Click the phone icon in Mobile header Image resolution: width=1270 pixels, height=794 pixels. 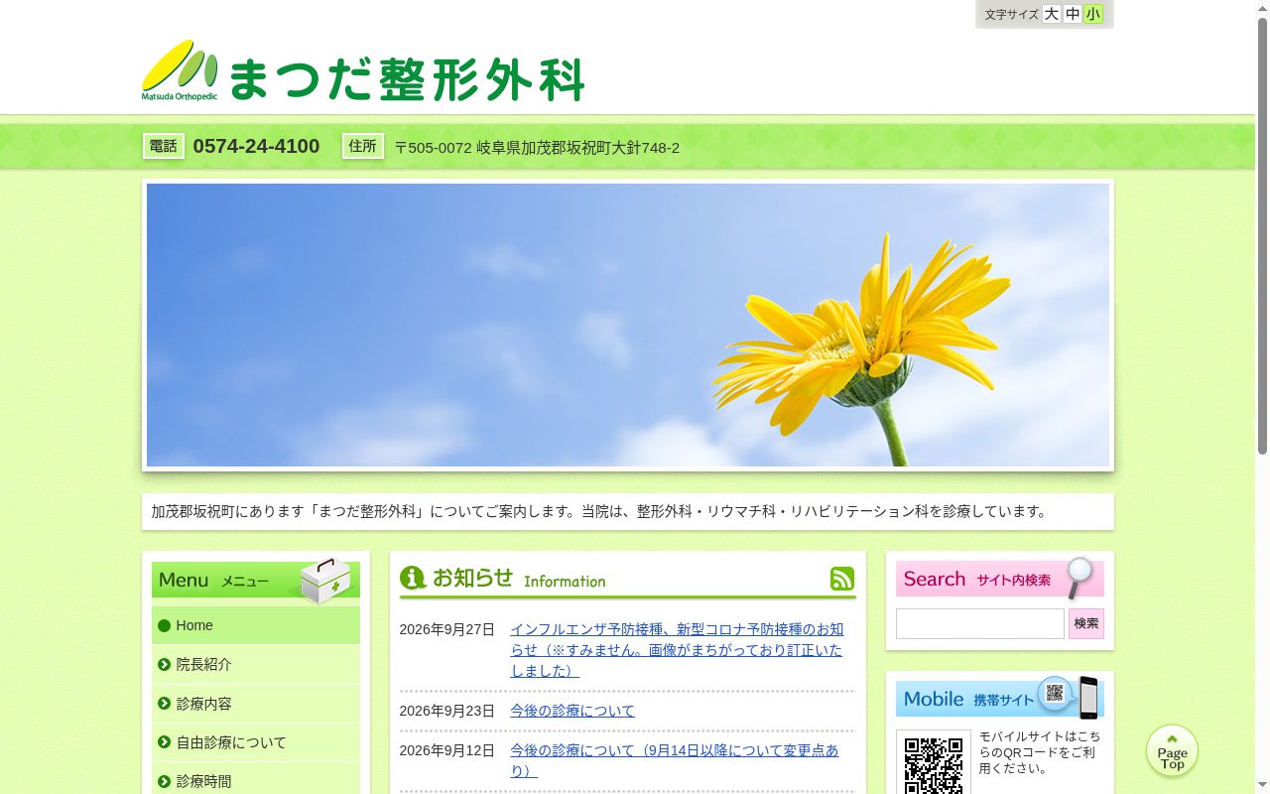pos(1088,697)
